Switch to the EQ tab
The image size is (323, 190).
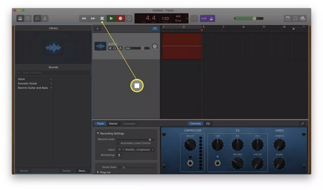click(208, 124)
